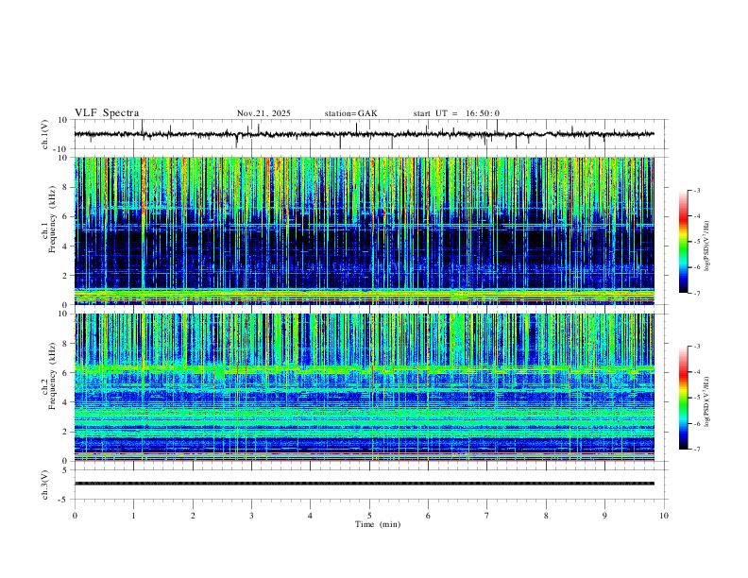Click time axis tick label "7"
This screenshot has height=578, width=748.
click(x=487, y=516)
